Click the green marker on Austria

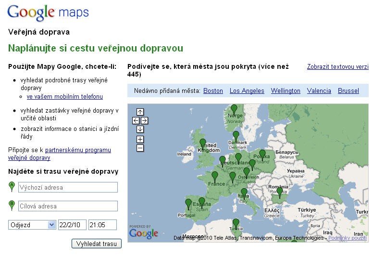pyautogui.click(x=247, y=173)
